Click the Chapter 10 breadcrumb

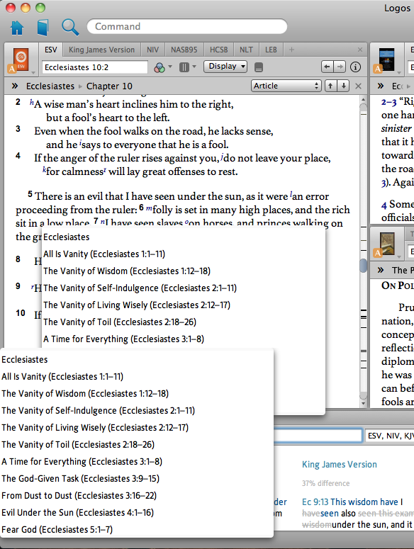click(x=109, y=86)
